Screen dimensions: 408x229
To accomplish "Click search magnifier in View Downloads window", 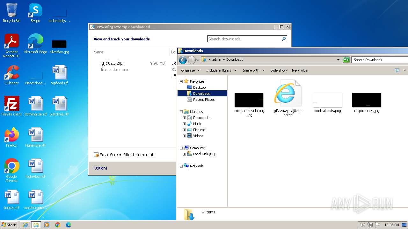I will coord(284,39).
